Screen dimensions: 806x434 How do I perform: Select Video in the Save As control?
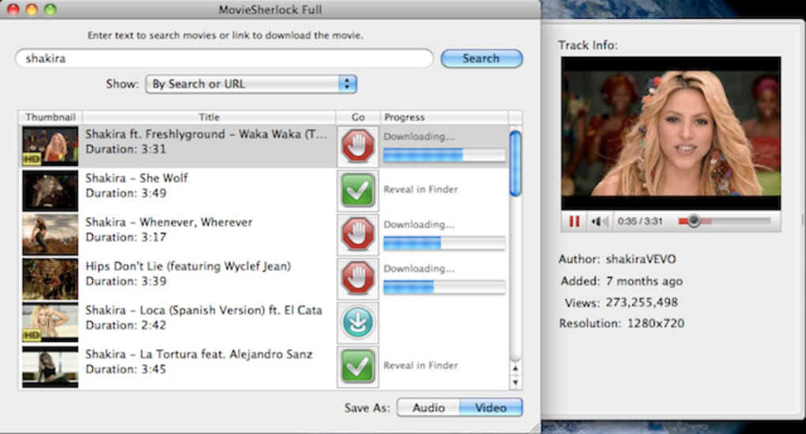[491, 408]
